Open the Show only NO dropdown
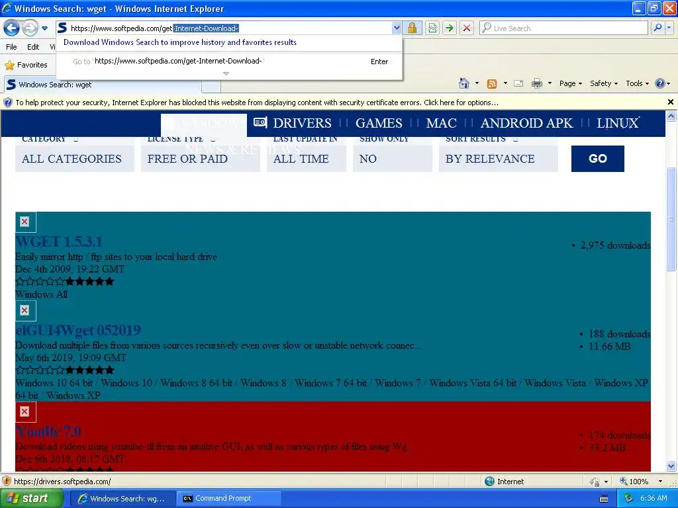The height and width of the screenshot is (508, 678). pos(392,159)
